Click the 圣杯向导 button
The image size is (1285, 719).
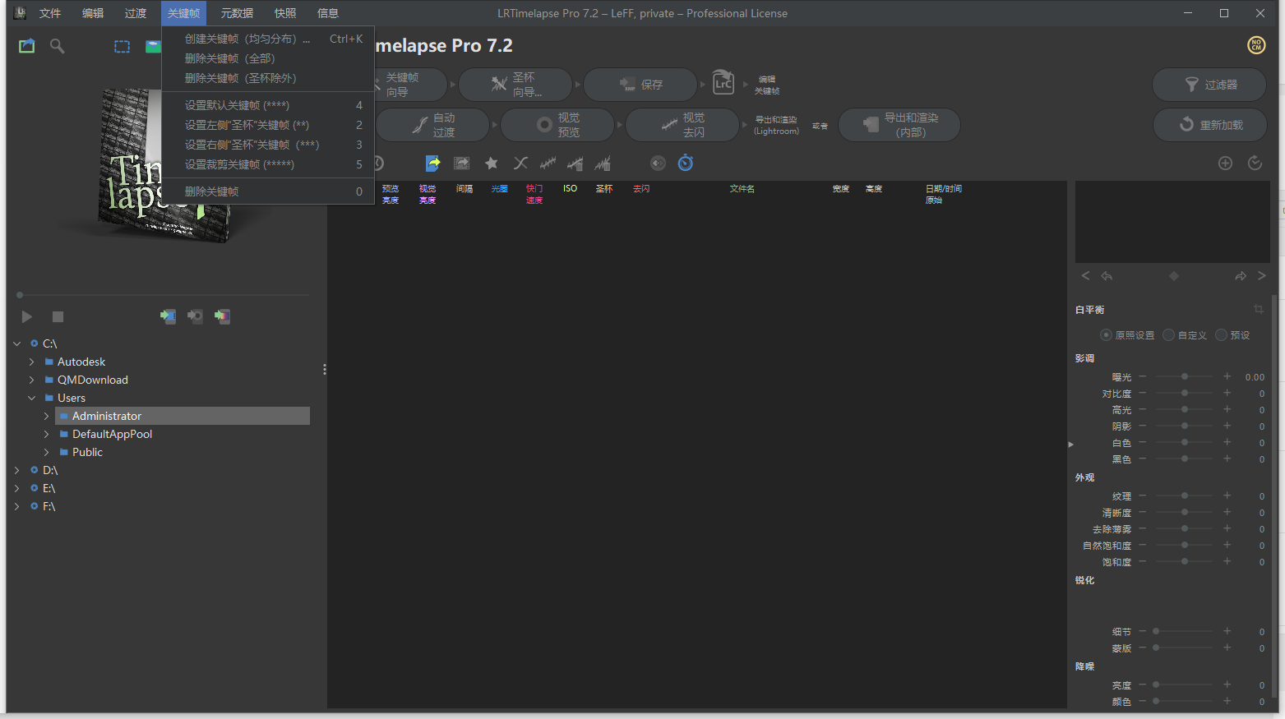pos(515,85)
